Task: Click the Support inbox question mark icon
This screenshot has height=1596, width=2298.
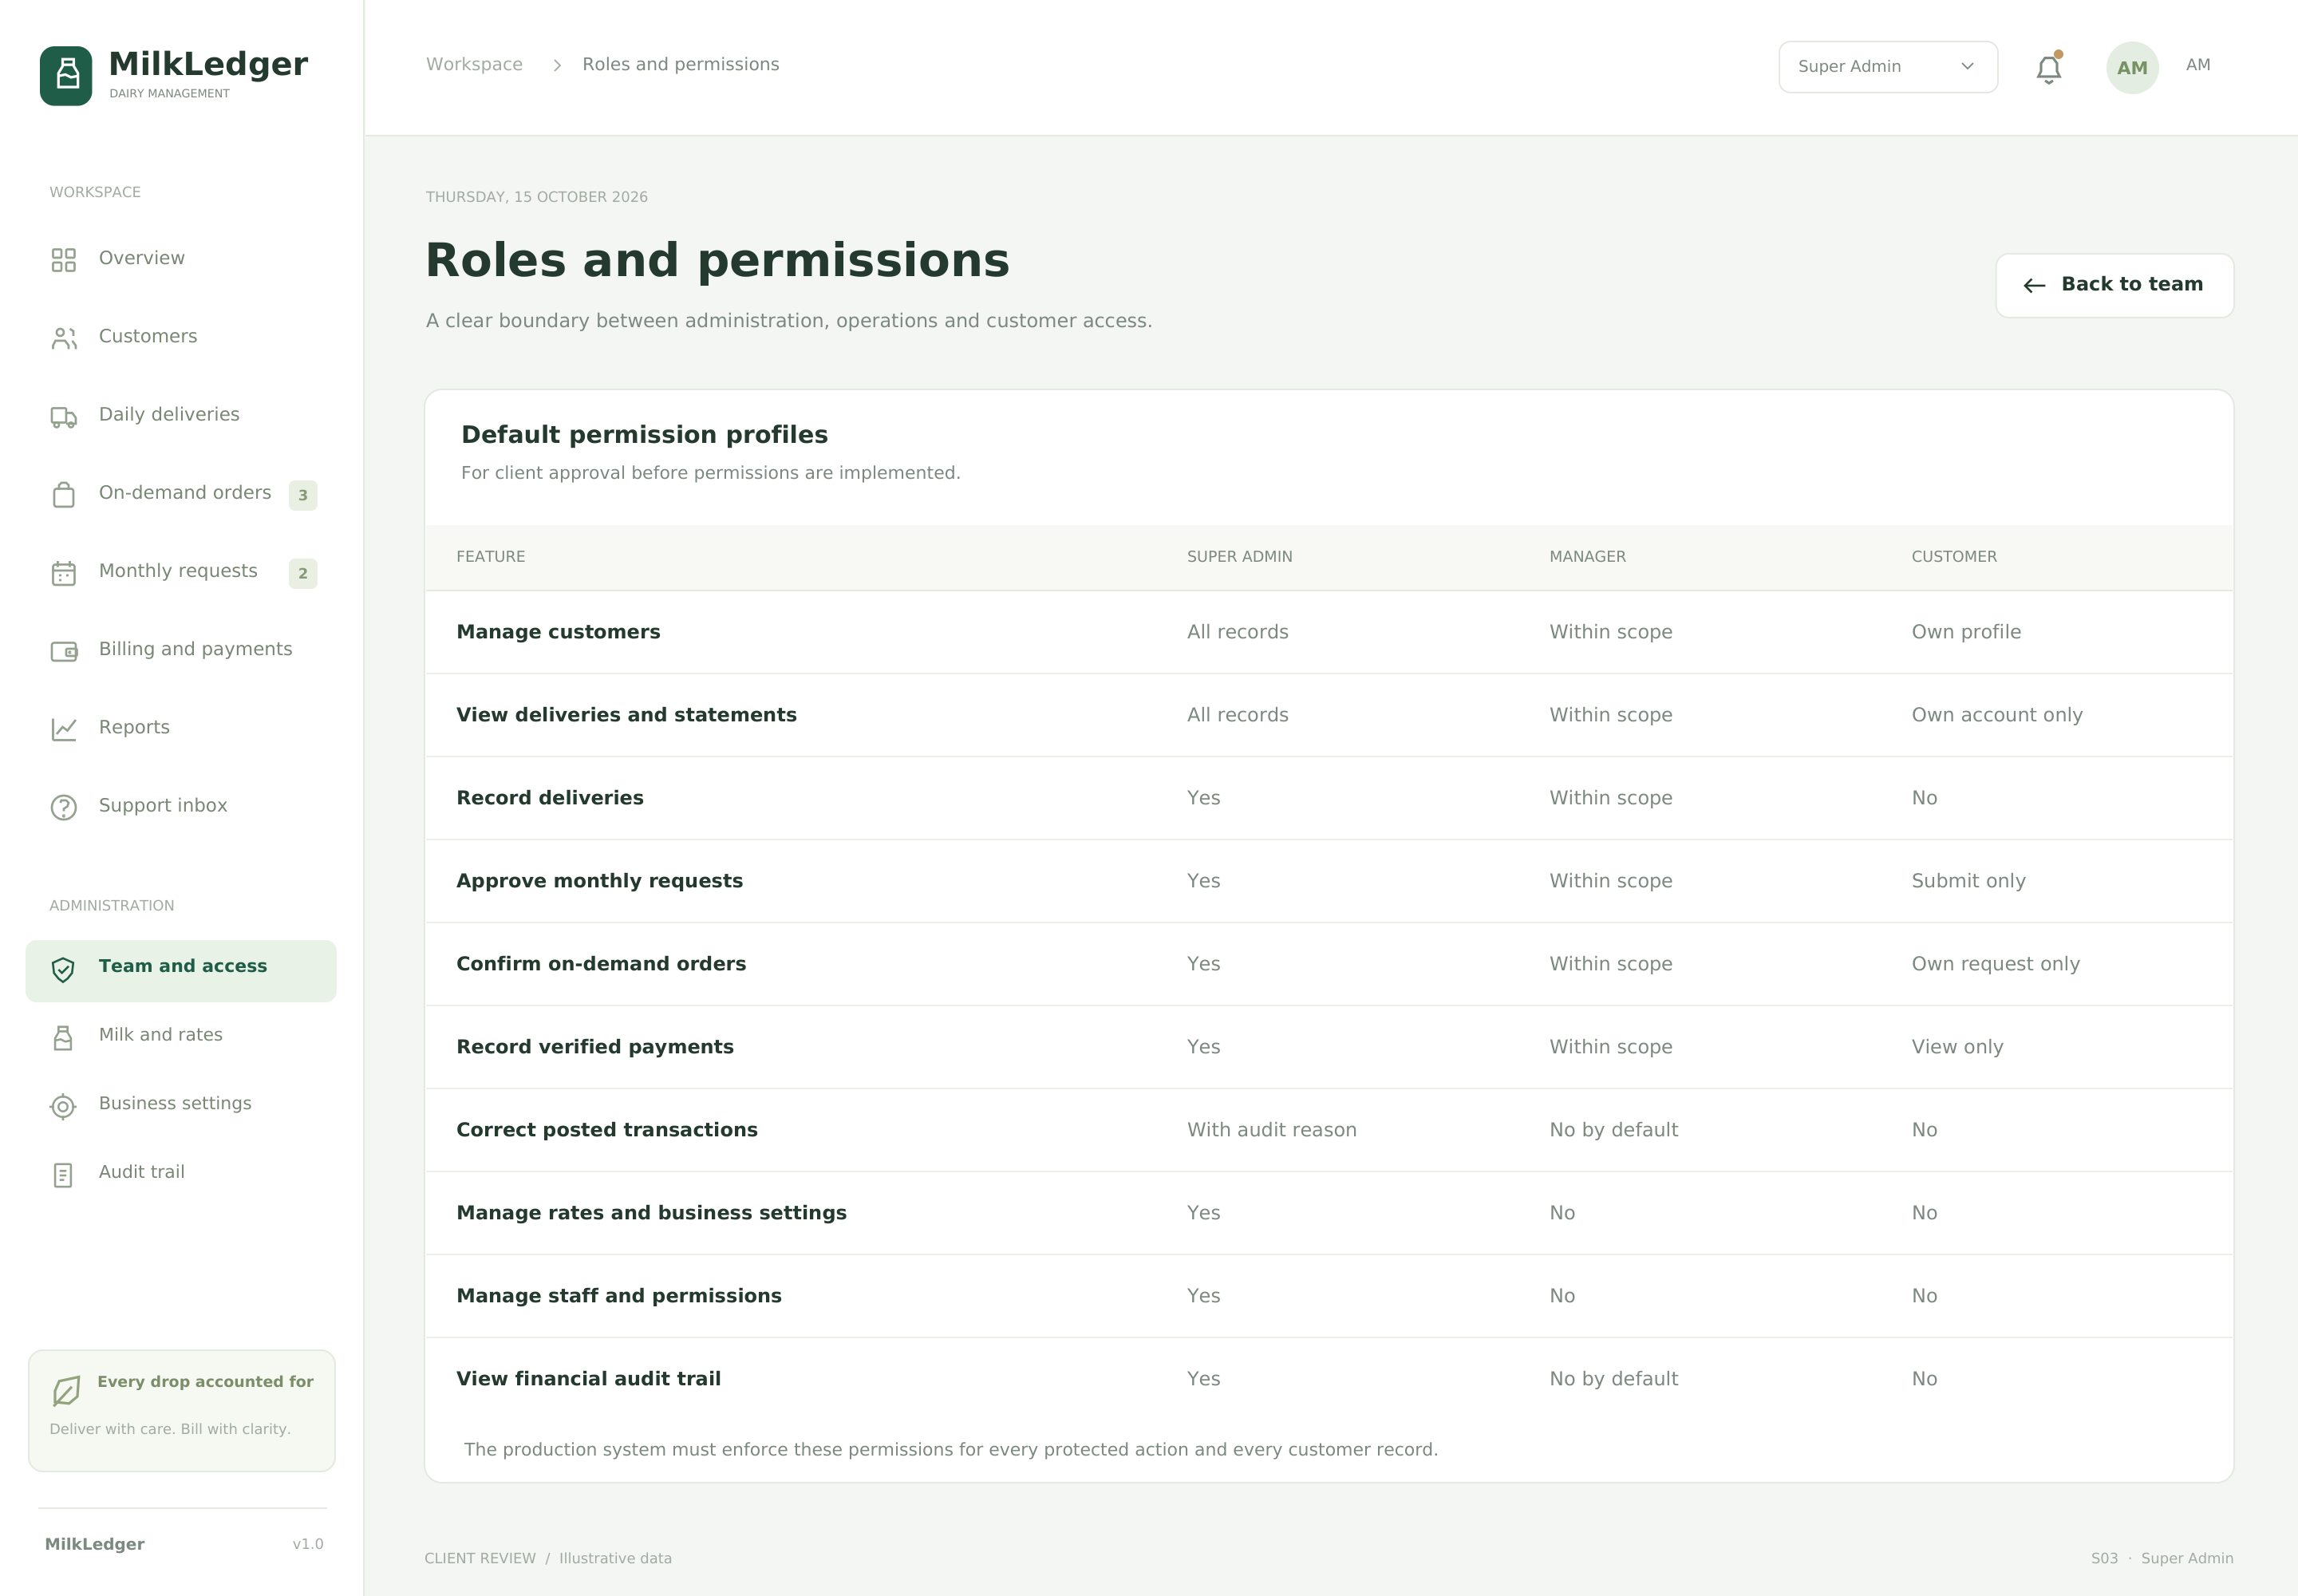Action: pos(64,807)
